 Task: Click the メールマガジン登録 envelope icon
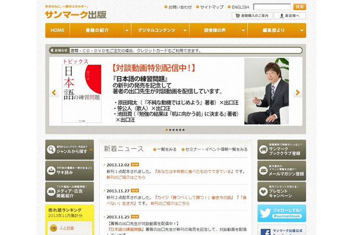(263, 170)
